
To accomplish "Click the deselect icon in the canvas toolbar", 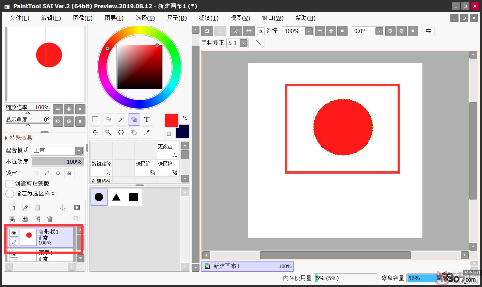I will click(236, 31).
